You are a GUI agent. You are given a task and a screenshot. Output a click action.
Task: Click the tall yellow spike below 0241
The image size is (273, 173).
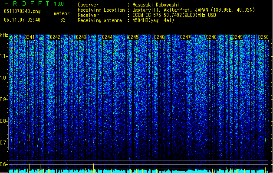pos(30,168)
